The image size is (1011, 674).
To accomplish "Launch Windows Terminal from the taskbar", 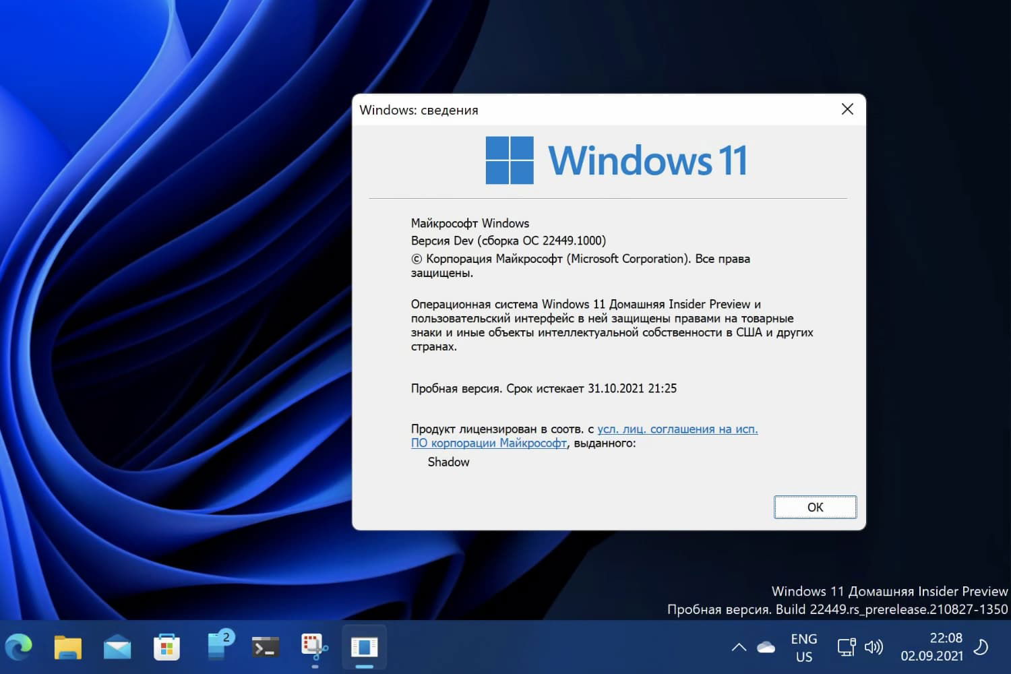I will tap(264, 647).
